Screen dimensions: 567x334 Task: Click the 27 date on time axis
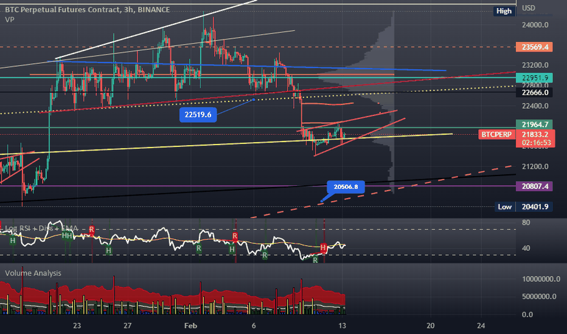point(127,325)
